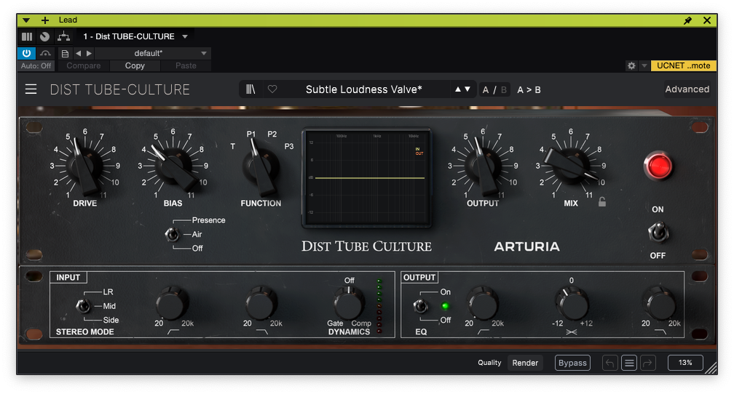Click the output EQ -12/+12 gain knob
This screenshot has height=394, width=734.
pos(572,303)
